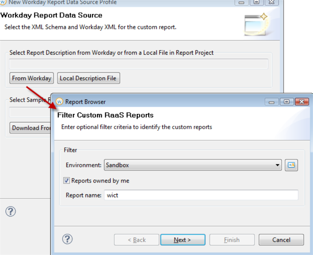Click the wizard banner image in the header
The image size is (313, 255).
[256, 24]
